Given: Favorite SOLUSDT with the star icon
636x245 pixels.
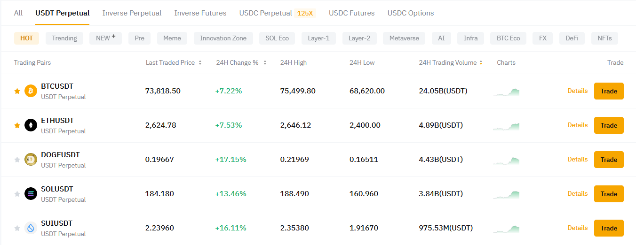Looking at the screenshot, I should tap(17, 194).
